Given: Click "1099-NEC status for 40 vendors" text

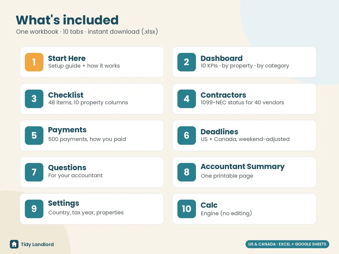Looking at the screenshot, I should click(x=242, y=102).
